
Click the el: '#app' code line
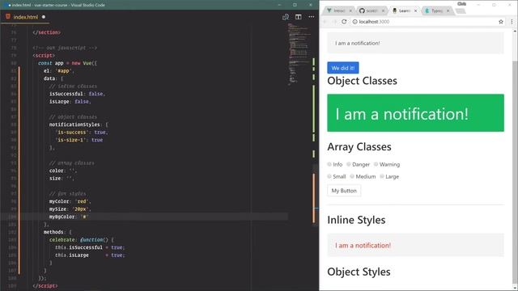(x=59, y=70)
